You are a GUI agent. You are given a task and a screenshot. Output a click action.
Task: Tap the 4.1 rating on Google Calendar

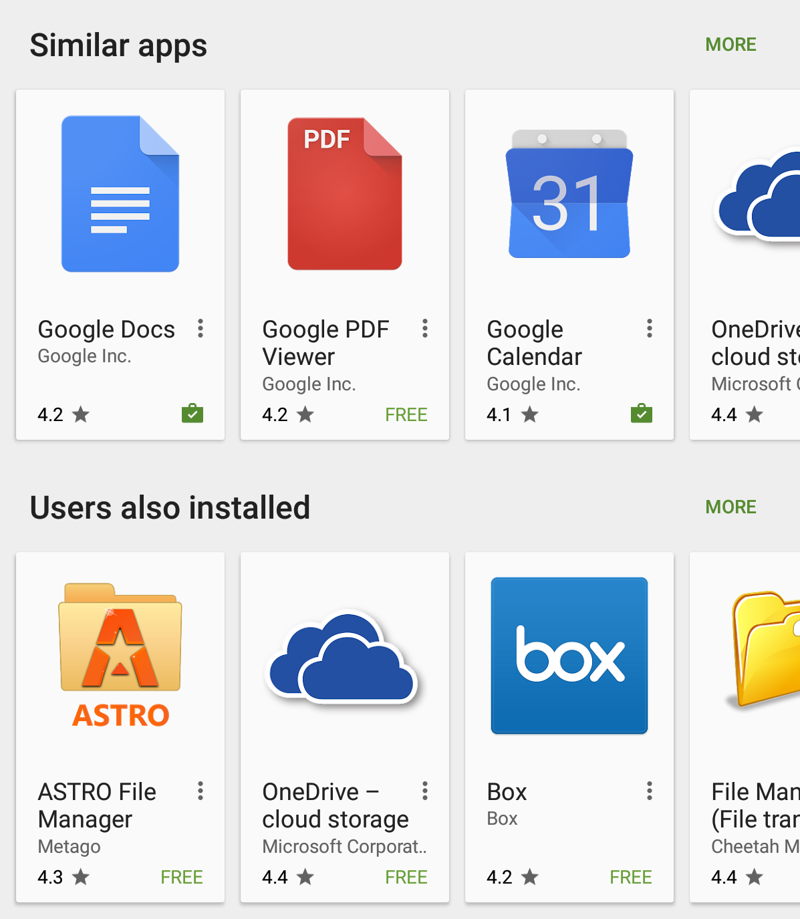[513, 415]
